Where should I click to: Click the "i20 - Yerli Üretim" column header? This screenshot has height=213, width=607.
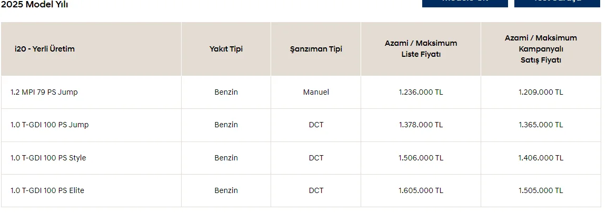tap(45, 49)
